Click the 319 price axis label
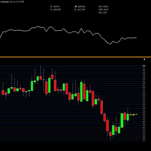The image size is (151, 151). pyautogui.click(x=144, y=134)
